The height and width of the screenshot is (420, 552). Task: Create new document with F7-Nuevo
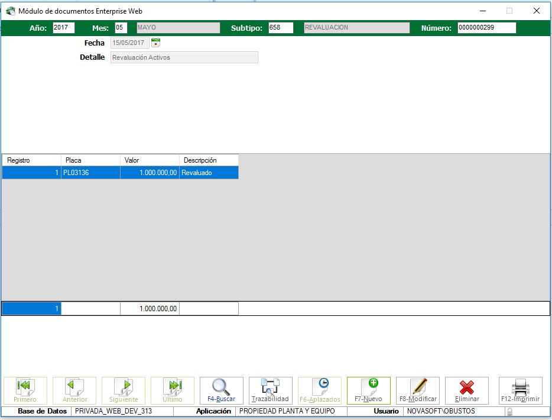(369, 390)
